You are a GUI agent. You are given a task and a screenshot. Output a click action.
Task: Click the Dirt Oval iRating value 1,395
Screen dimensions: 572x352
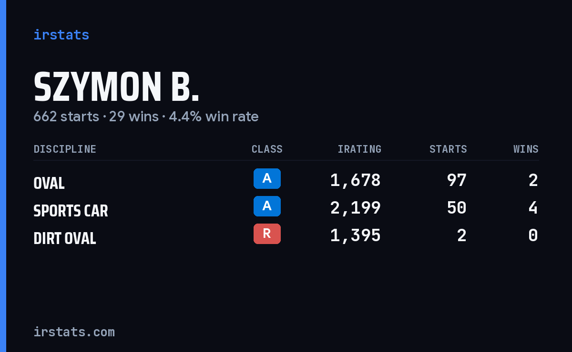point(355,235)
